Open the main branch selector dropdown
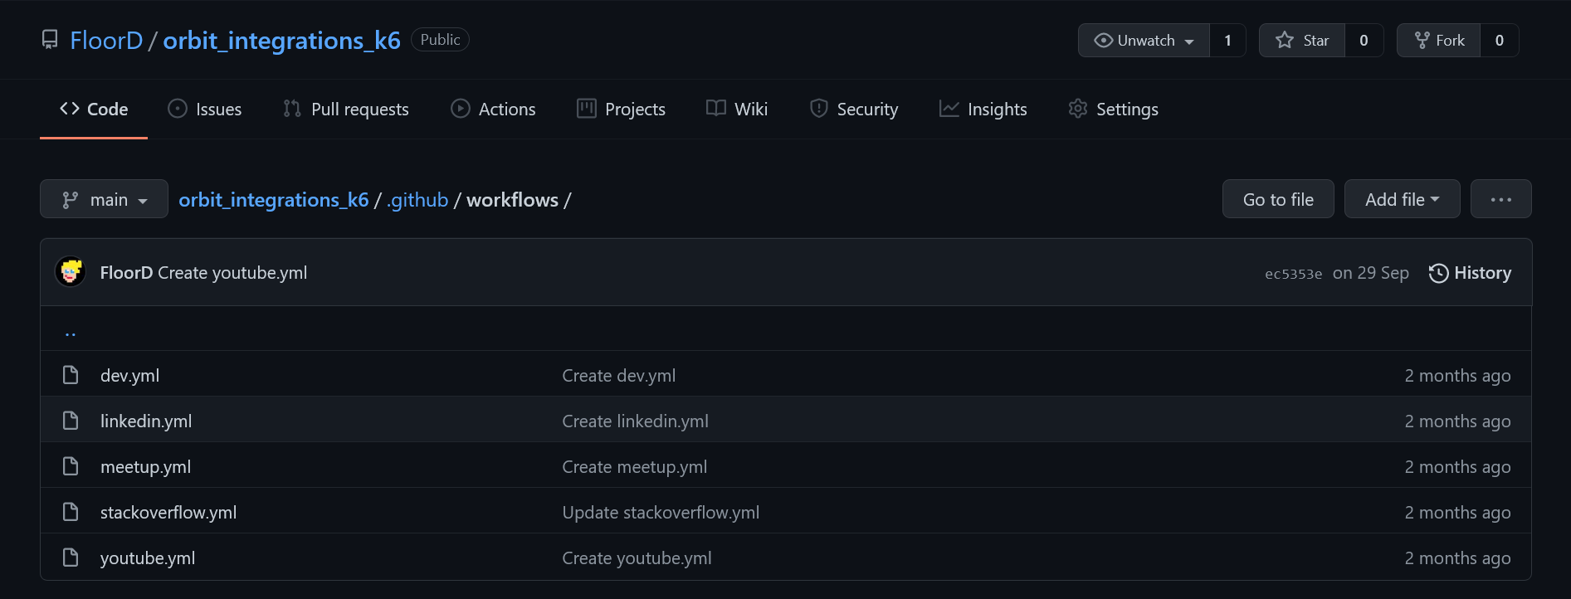 pyautogui.click(x=104, y=199)
